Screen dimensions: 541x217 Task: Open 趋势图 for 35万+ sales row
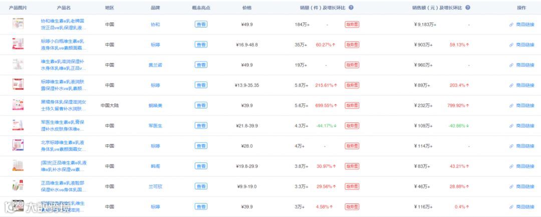[x=352, y=44]
